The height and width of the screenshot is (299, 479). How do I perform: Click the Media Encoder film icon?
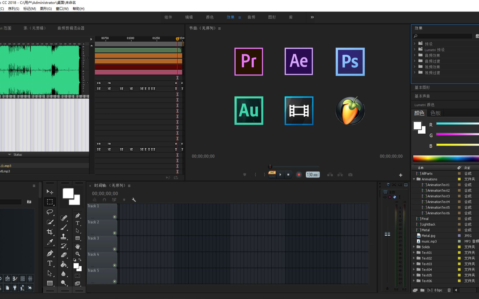299,111
